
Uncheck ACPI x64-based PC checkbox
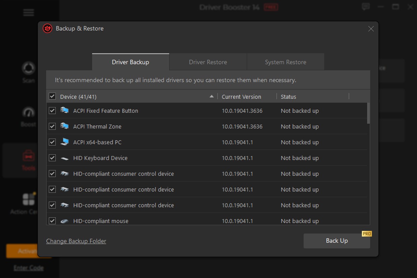(x=52, y=142)
